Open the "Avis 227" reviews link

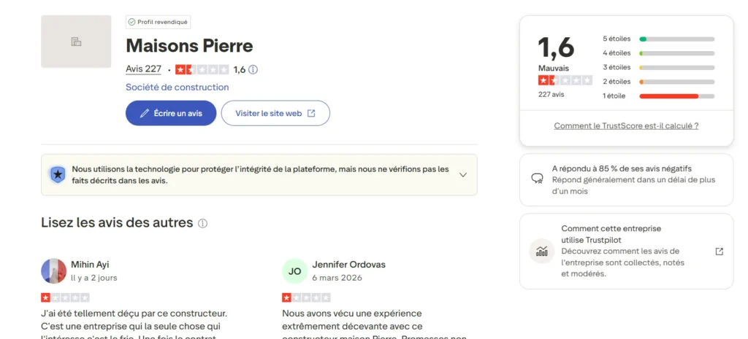(143, 69)
